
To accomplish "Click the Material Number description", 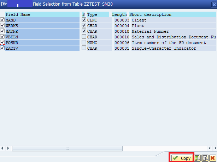I will tap(150, 31).
